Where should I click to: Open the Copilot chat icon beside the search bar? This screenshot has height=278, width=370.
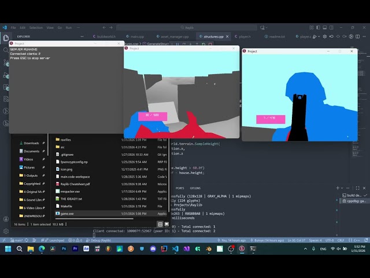[x=262, y=28]
